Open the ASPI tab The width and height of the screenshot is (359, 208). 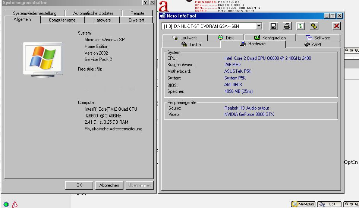tap(312, 45)
